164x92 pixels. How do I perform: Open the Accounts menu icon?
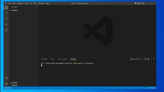coord(6,78)
